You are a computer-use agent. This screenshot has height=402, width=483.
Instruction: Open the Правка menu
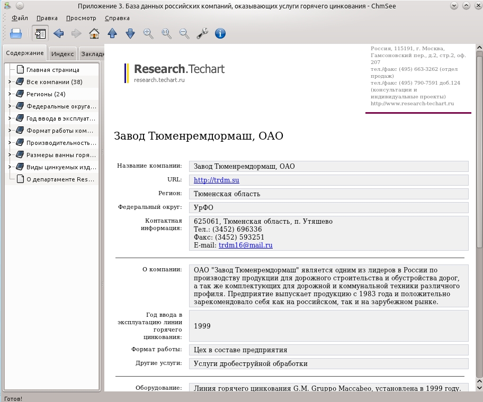tap(47, 18)
